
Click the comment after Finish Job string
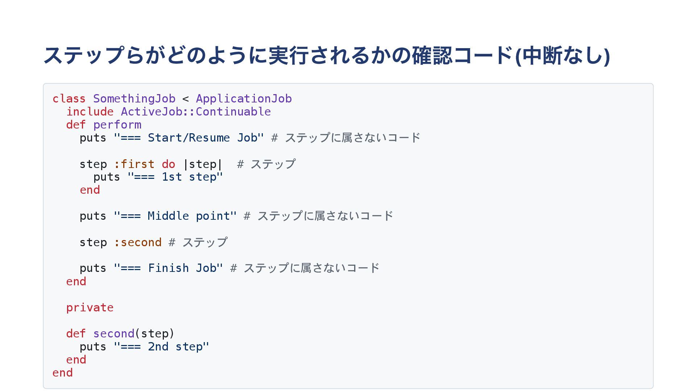click(x=305, y=268)
